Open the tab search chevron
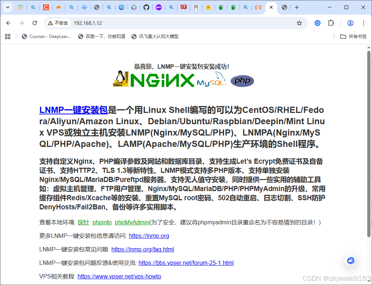 point(7,7)
